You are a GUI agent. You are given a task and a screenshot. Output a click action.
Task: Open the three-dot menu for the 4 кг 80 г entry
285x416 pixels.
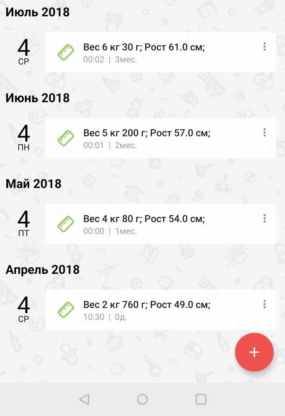tap(265, 218)
